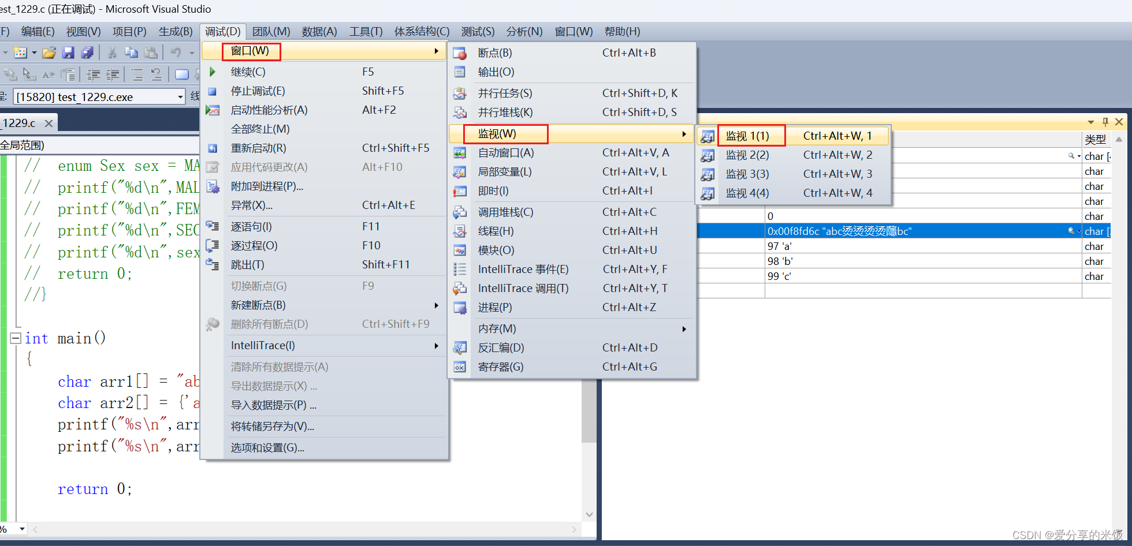
Task: Open the 帮助(H) menu
Action: click(622, 31)
